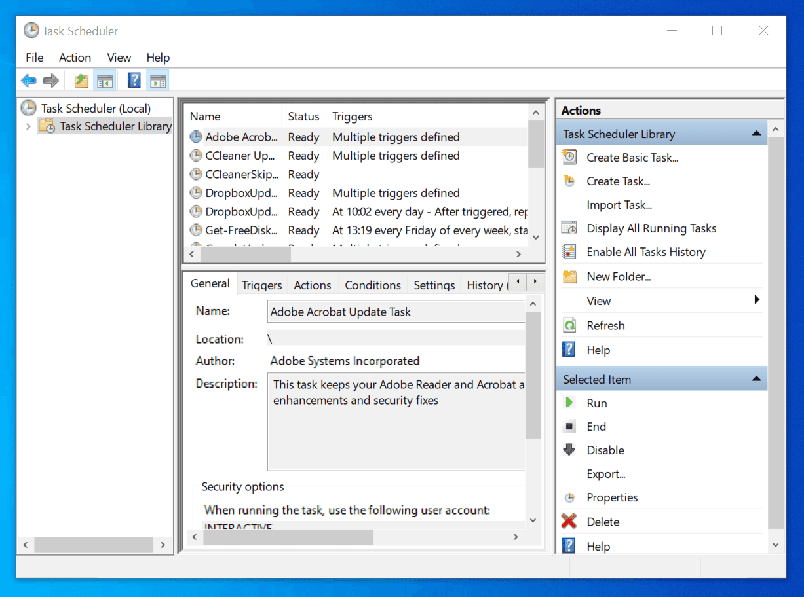Click the task list horizontal scrollbar right arrow

click(518, 254)
